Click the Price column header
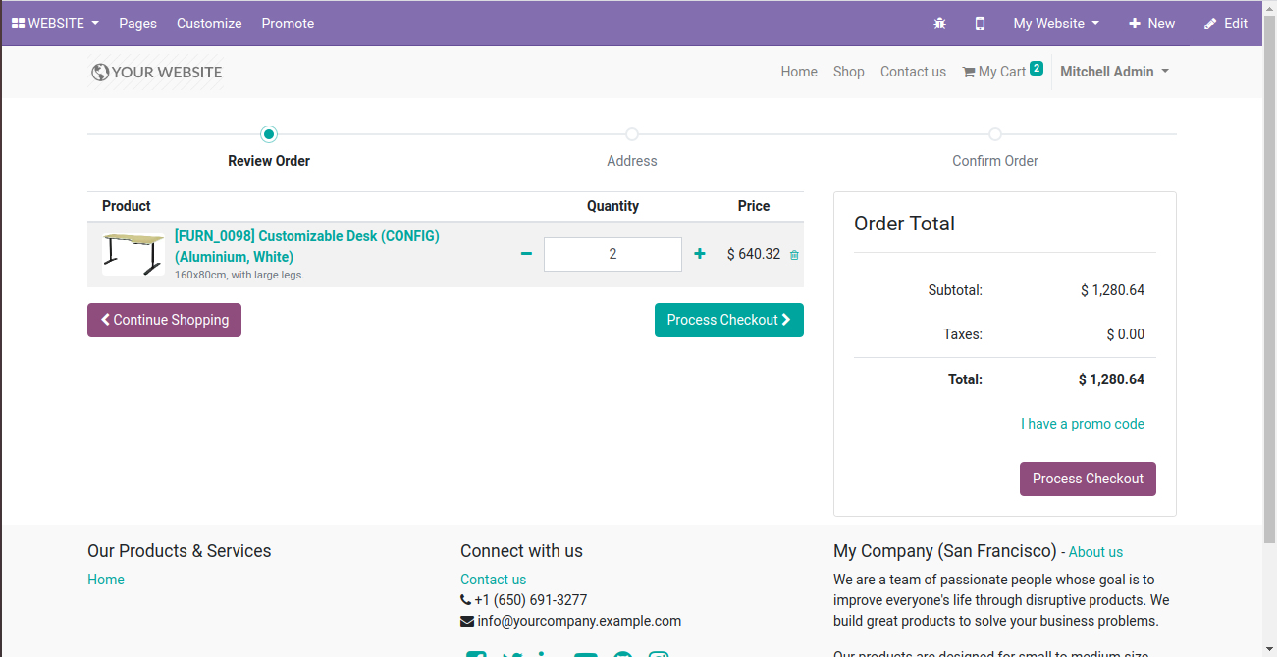1277x657 pixels. tap(754, 206)
